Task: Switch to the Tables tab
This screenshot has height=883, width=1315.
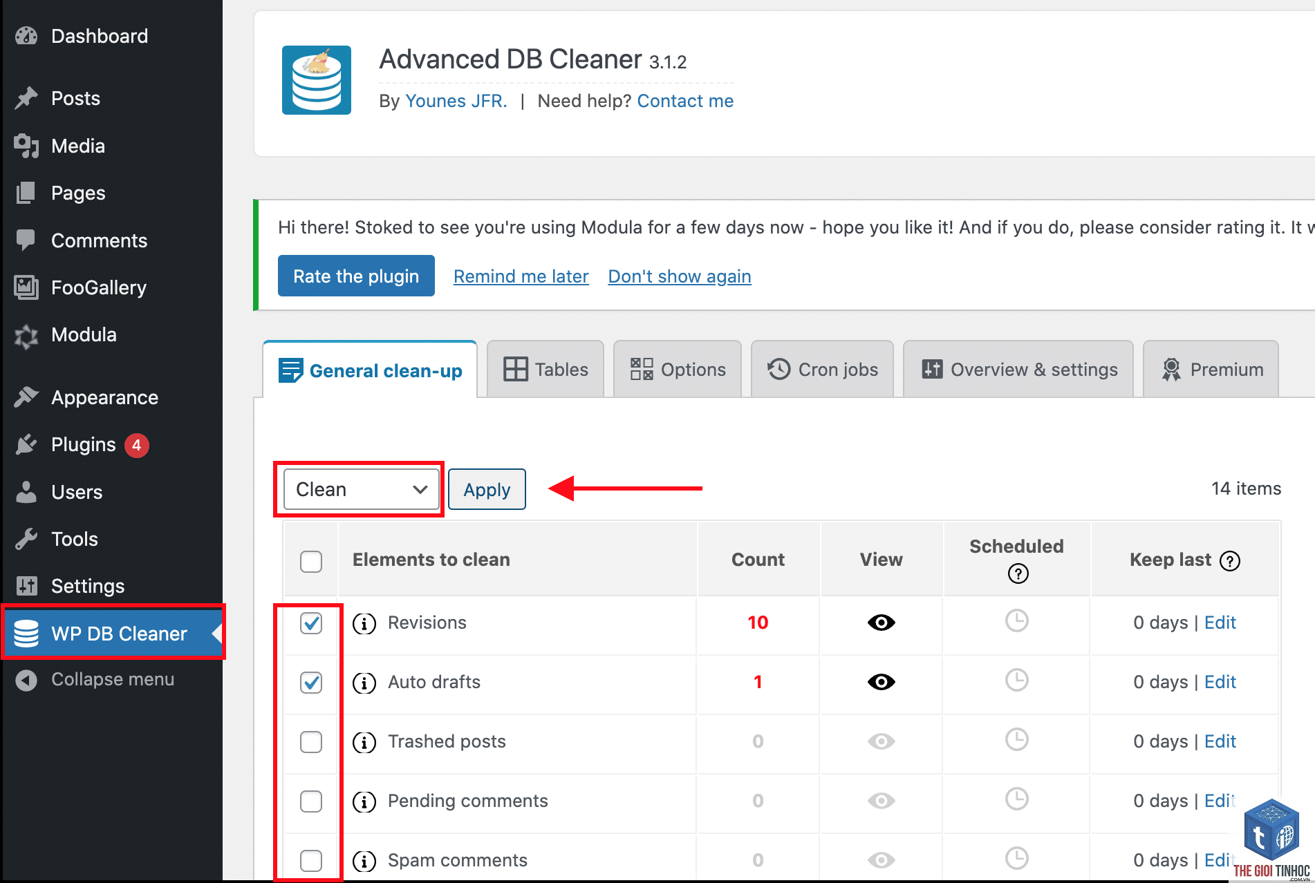Action: (x=545, y=370)
